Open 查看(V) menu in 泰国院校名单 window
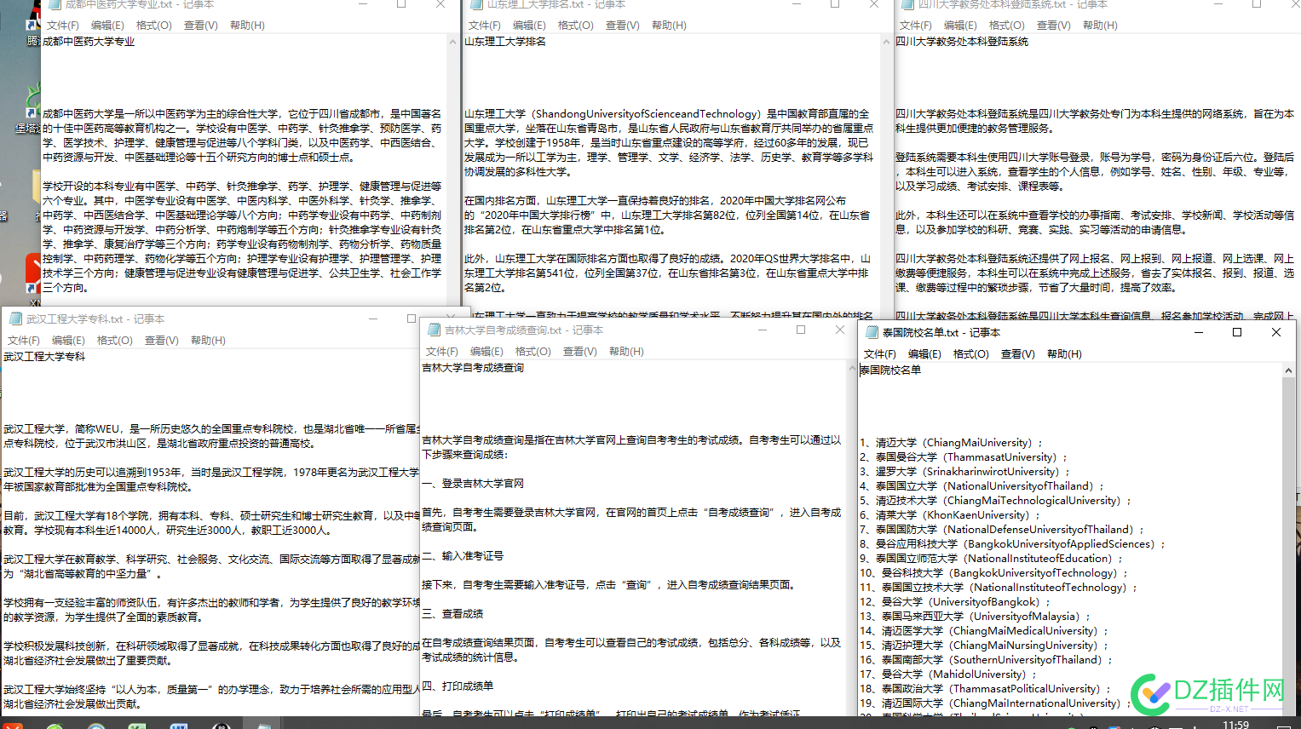Viewport: 1301px width, 729px height. click(x=1018, y=354)
